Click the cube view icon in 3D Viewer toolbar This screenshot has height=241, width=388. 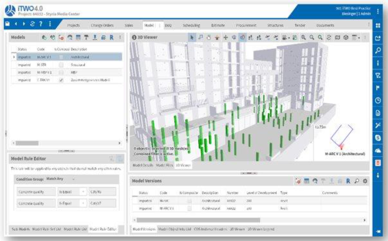click(x=346, y=38)
